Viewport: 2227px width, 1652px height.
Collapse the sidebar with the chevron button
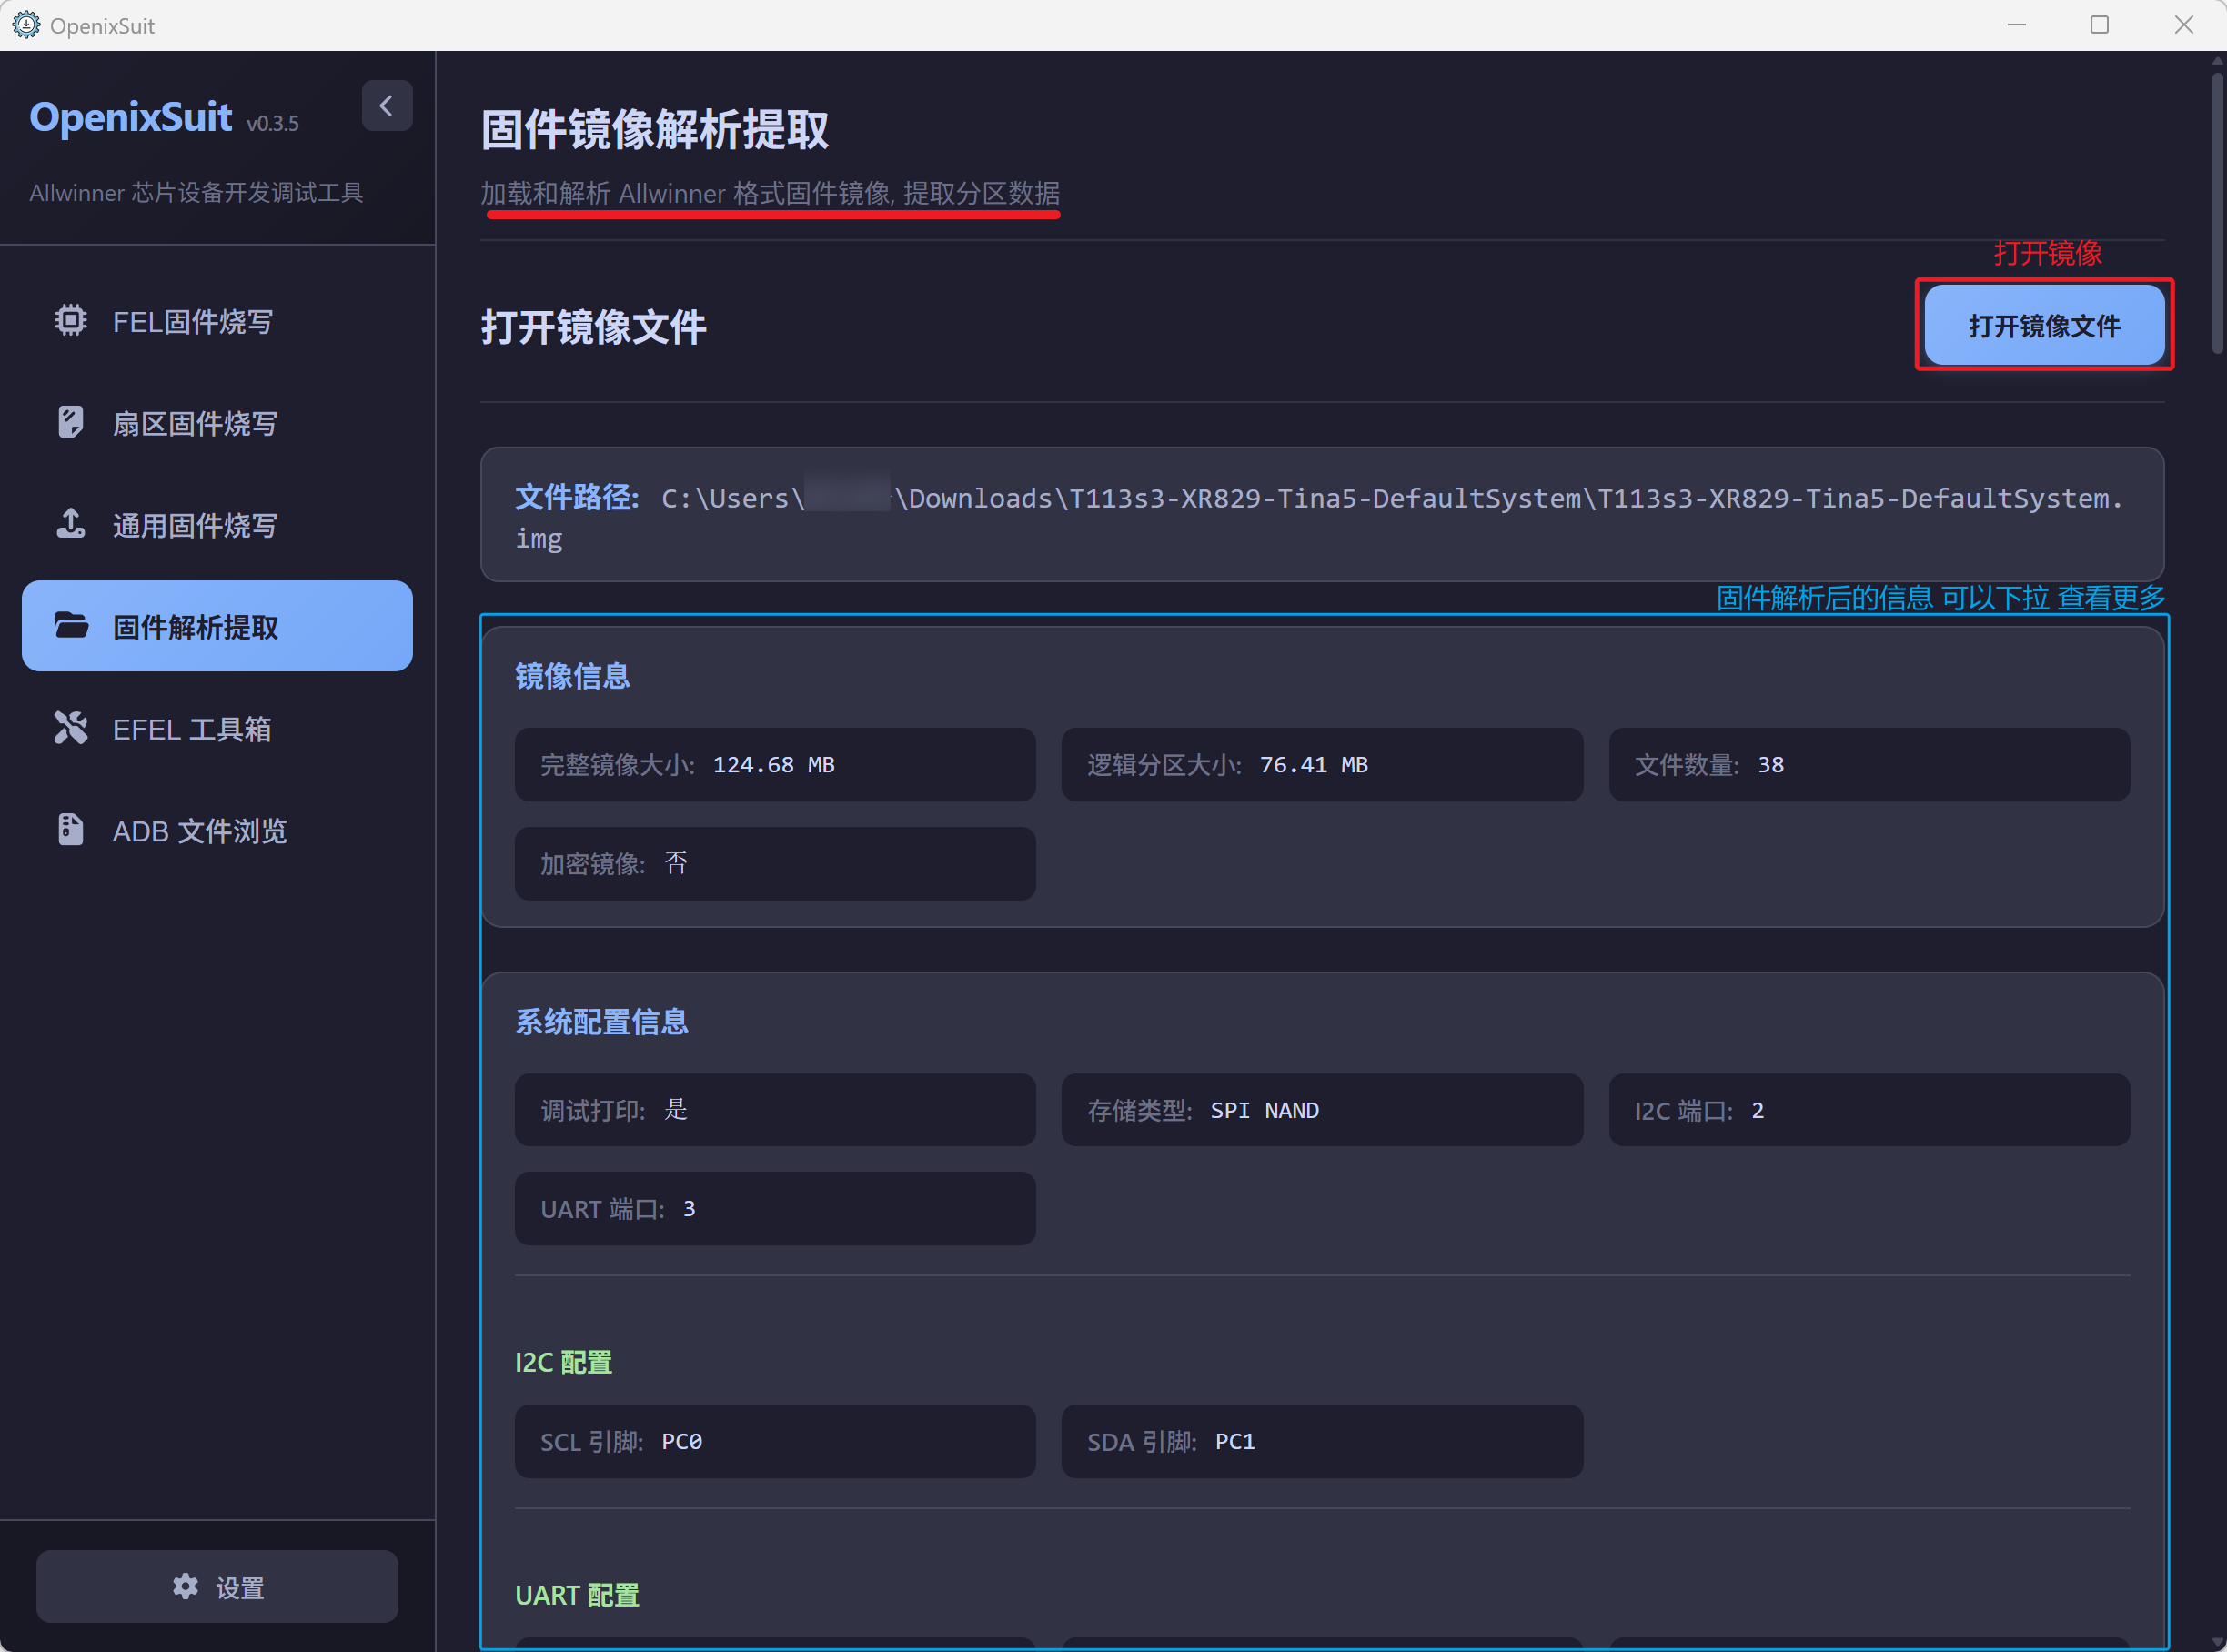coord(387,106)
